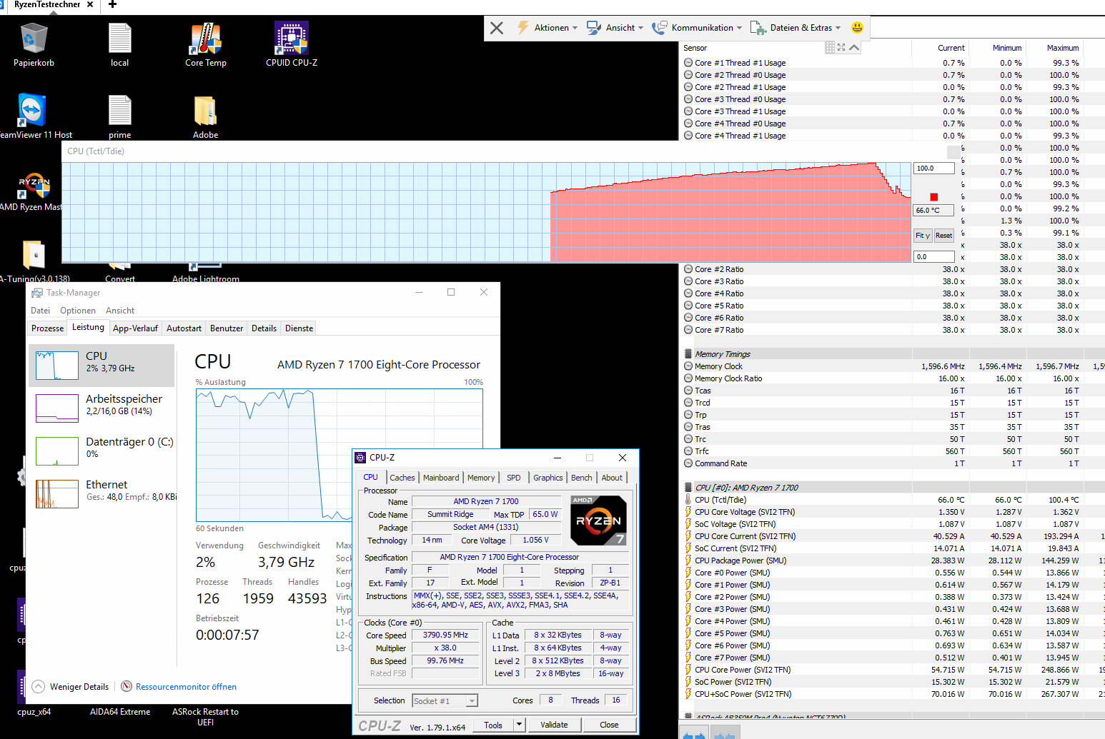Open Ressourcenmonitor öffnen link

186,687
